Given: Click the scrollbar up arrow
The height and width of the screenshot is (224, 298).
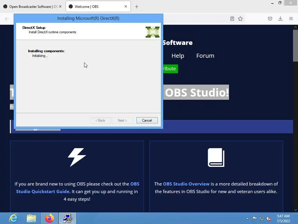Looking at the screenshot, I should click(295, 27).
